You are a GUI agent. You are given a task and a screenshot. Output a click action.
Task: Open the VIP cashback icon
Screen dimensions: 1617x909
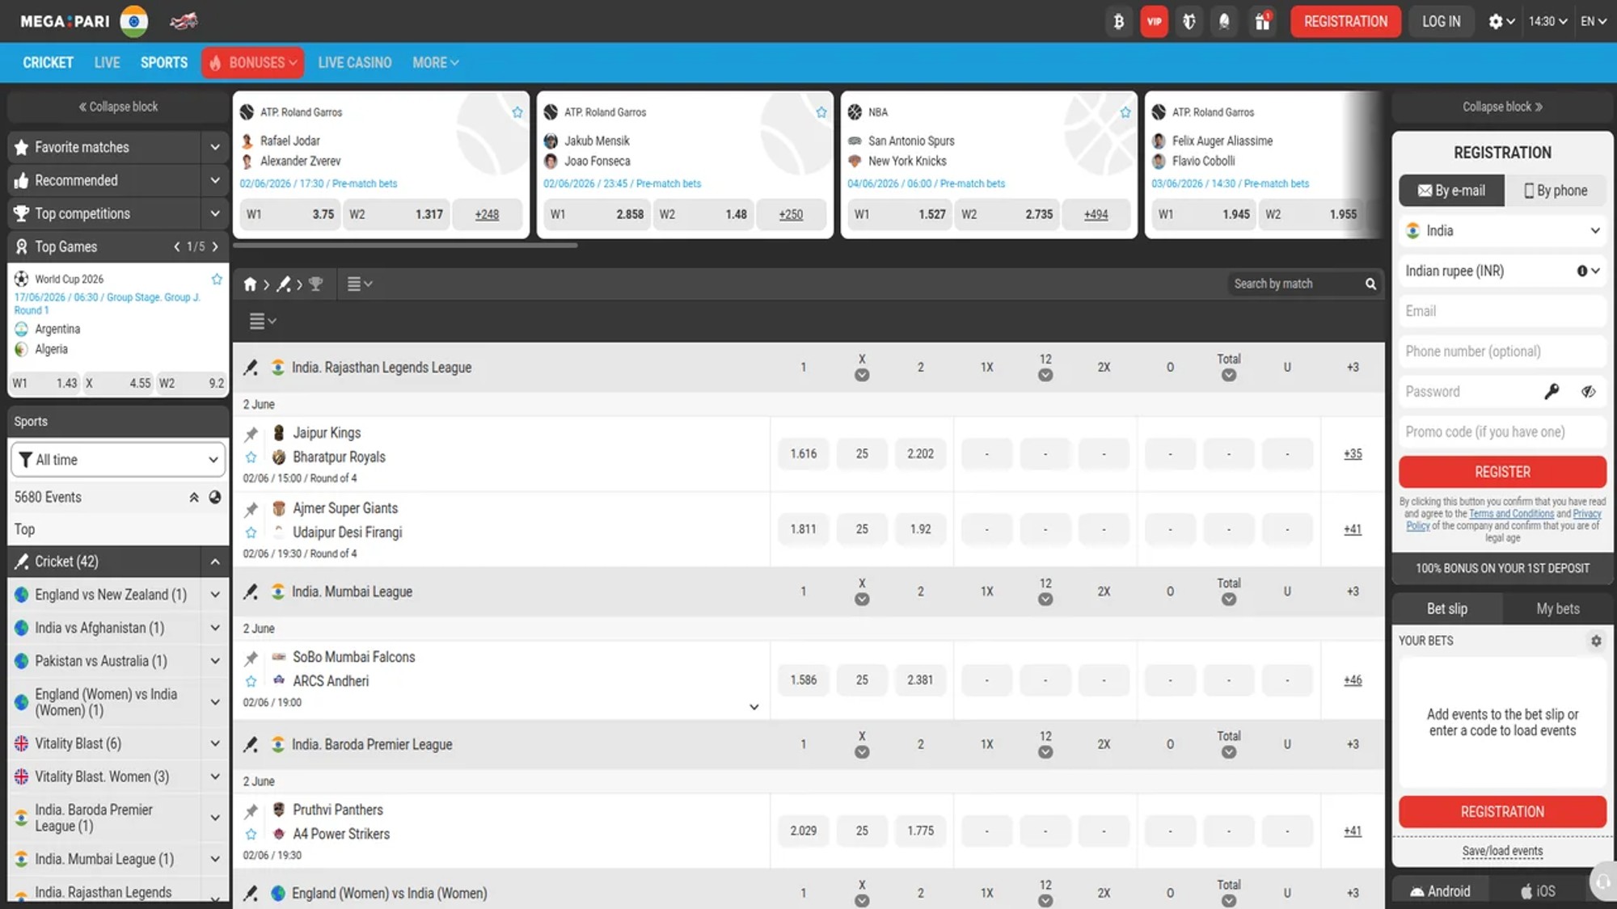[1154, 22]
